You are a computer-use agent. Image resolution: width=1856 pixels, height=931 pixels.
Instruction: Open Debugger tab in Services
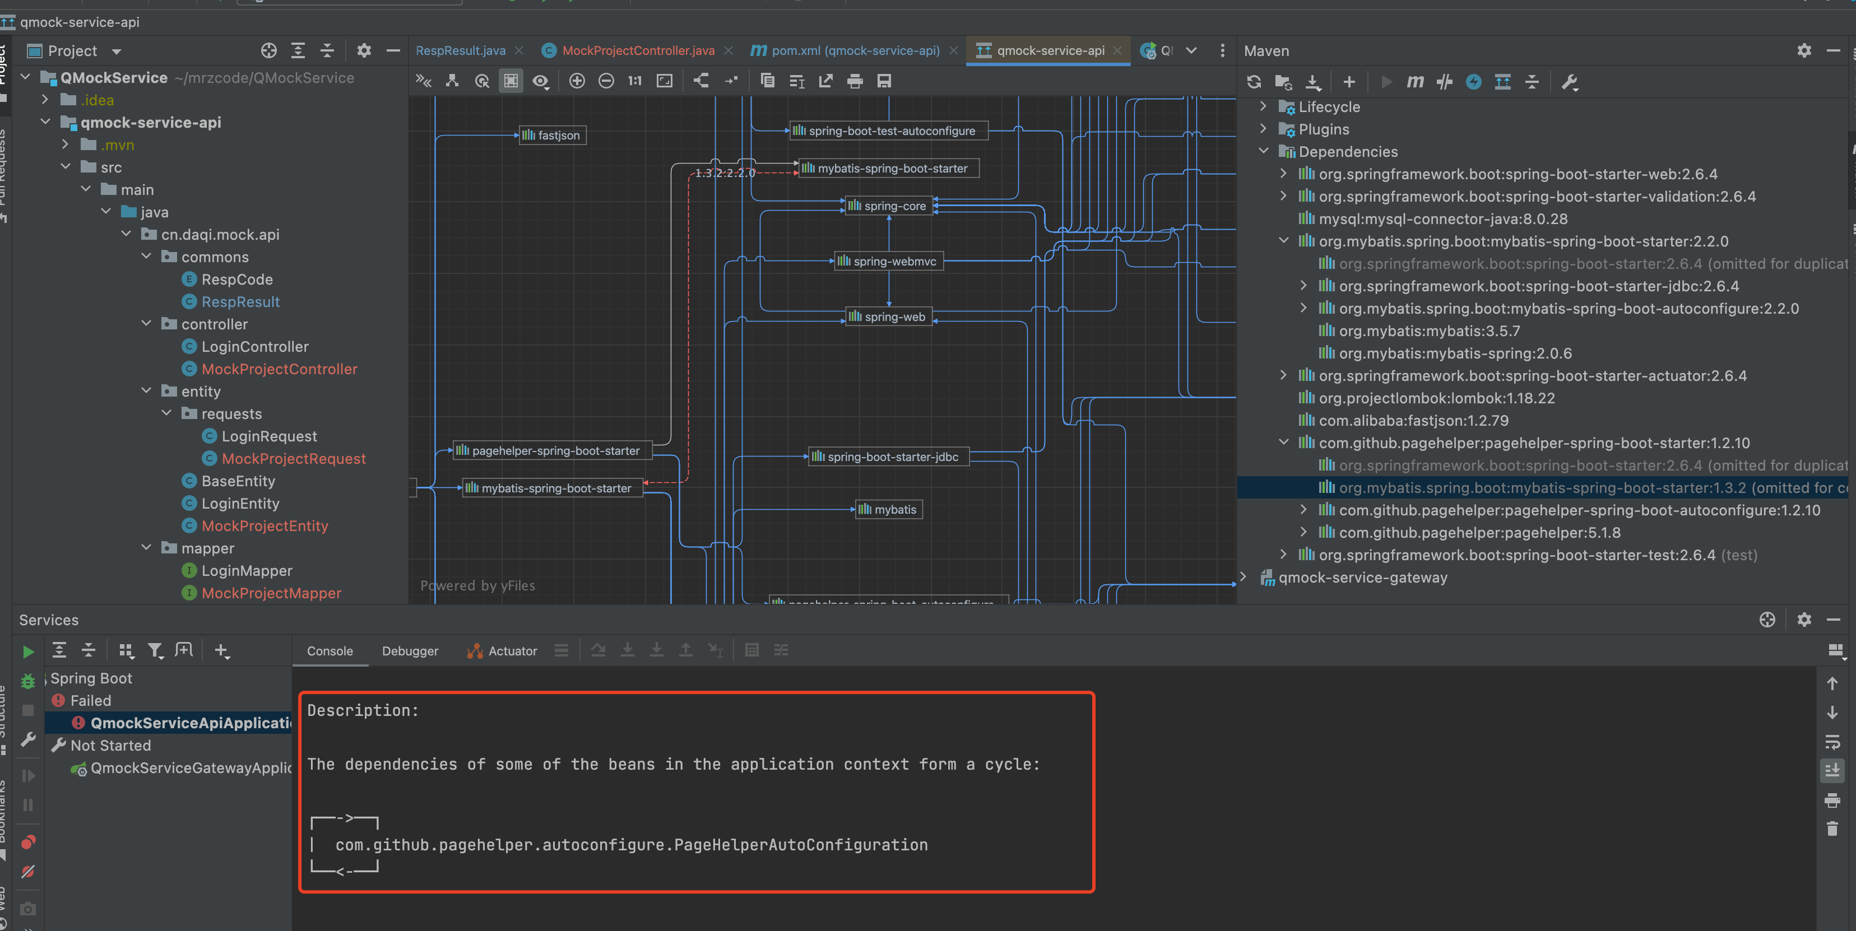click(409, 651)
